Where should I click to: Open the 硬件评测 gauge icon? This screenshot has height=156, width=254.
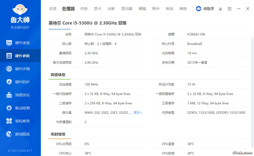click(9, 69)
